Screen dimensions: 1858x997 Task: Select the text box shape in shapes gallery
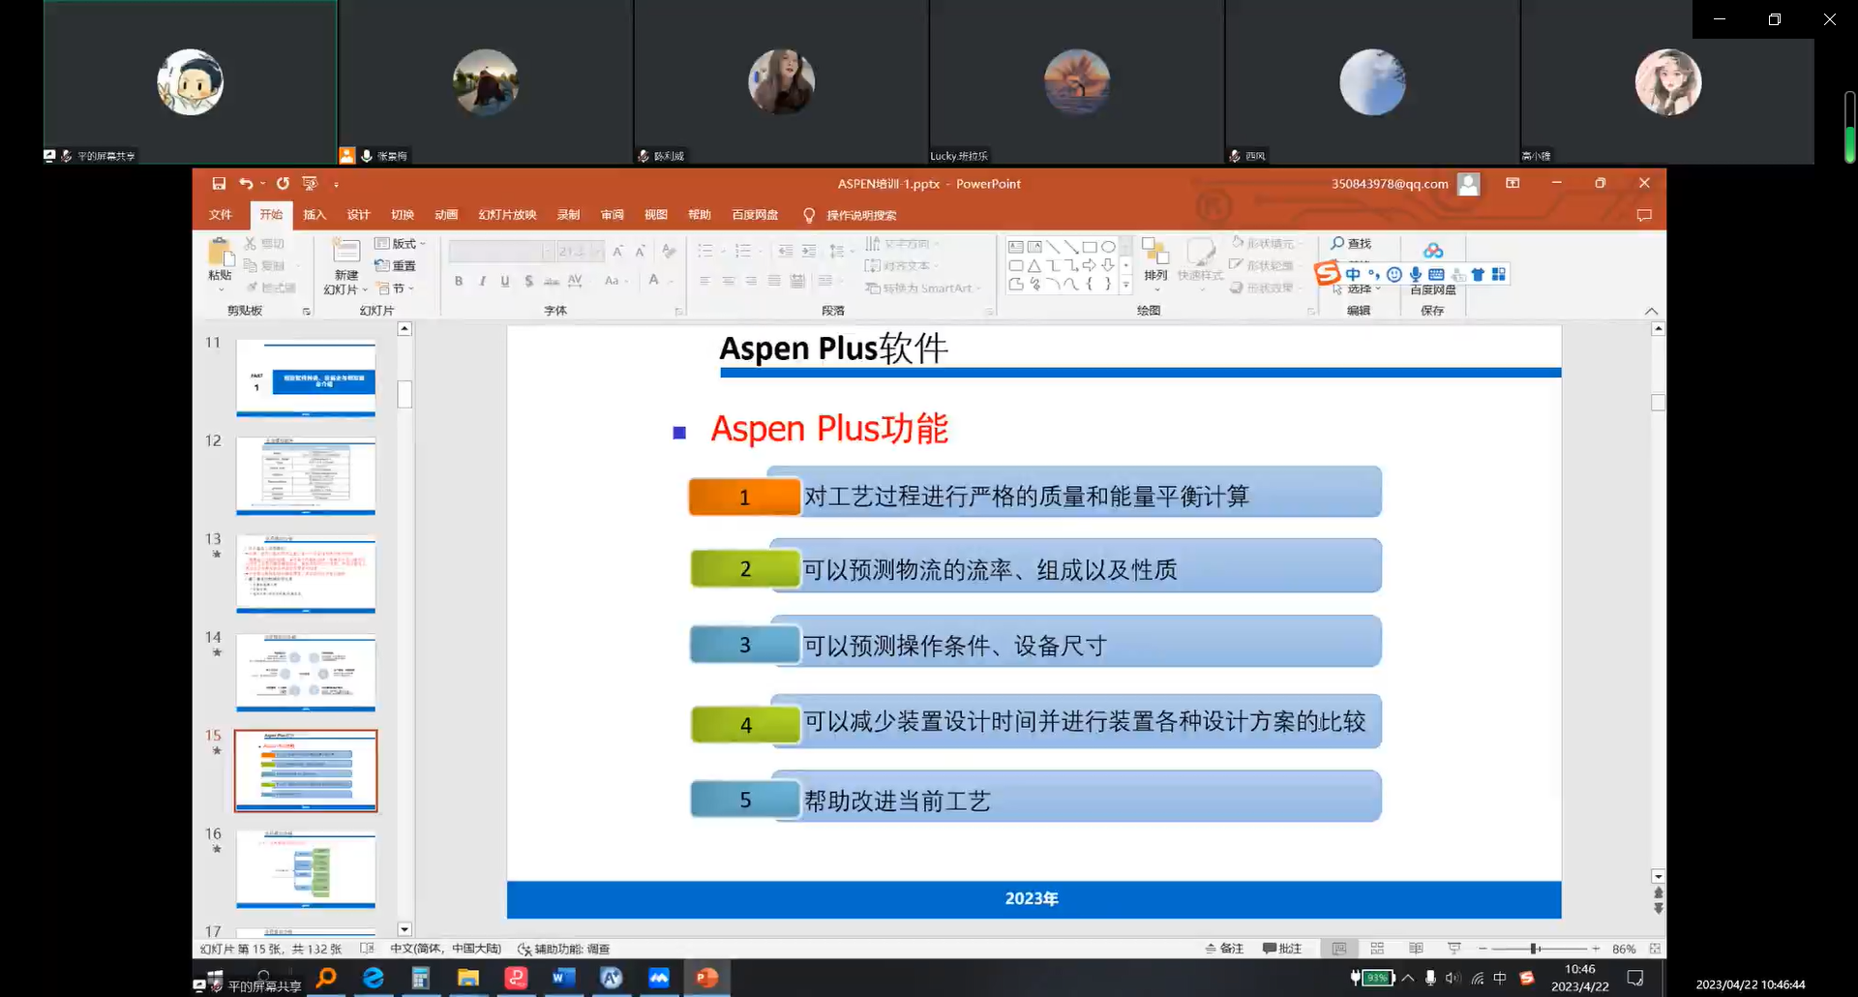click(1016, 247)
